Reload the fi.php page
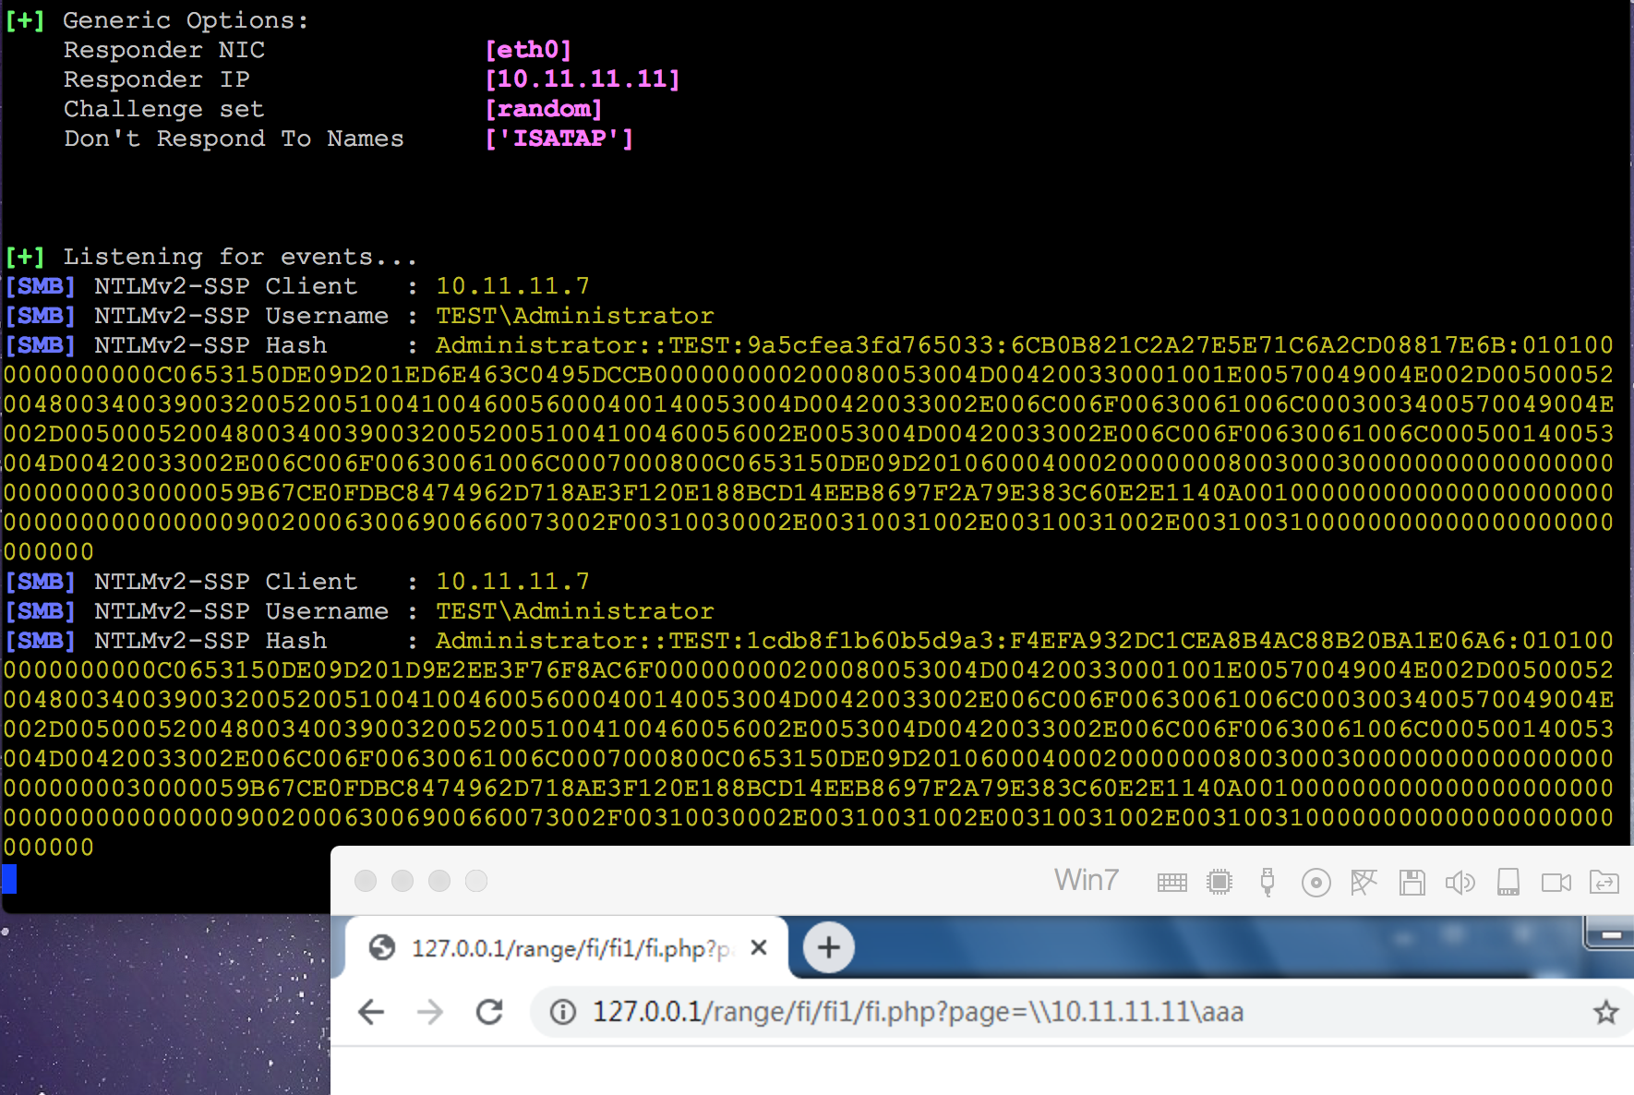Screen dimensions: 1634x1095 tap(489, 1012)
